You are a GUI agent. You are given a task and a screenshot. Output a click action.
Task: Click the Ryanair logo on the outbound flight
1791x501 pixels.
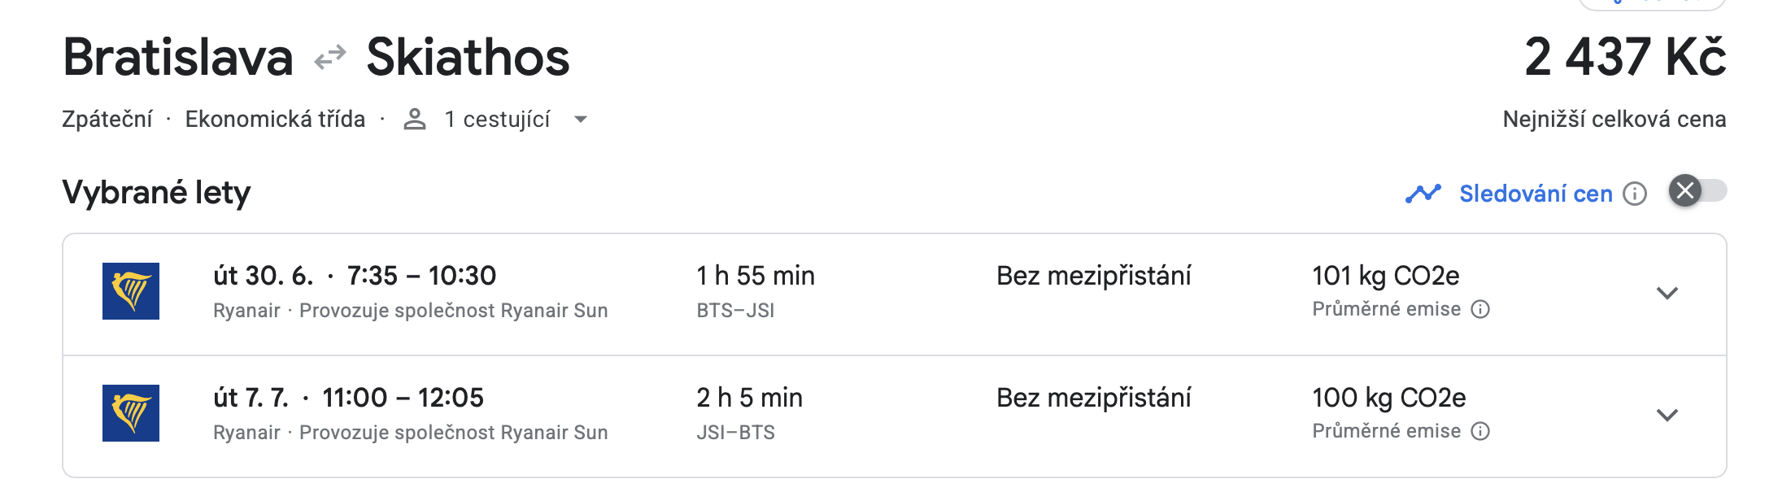[131, 291]
